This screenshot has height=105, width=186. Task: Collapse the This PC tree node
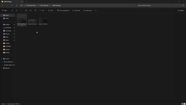click(x=2, y=59)
